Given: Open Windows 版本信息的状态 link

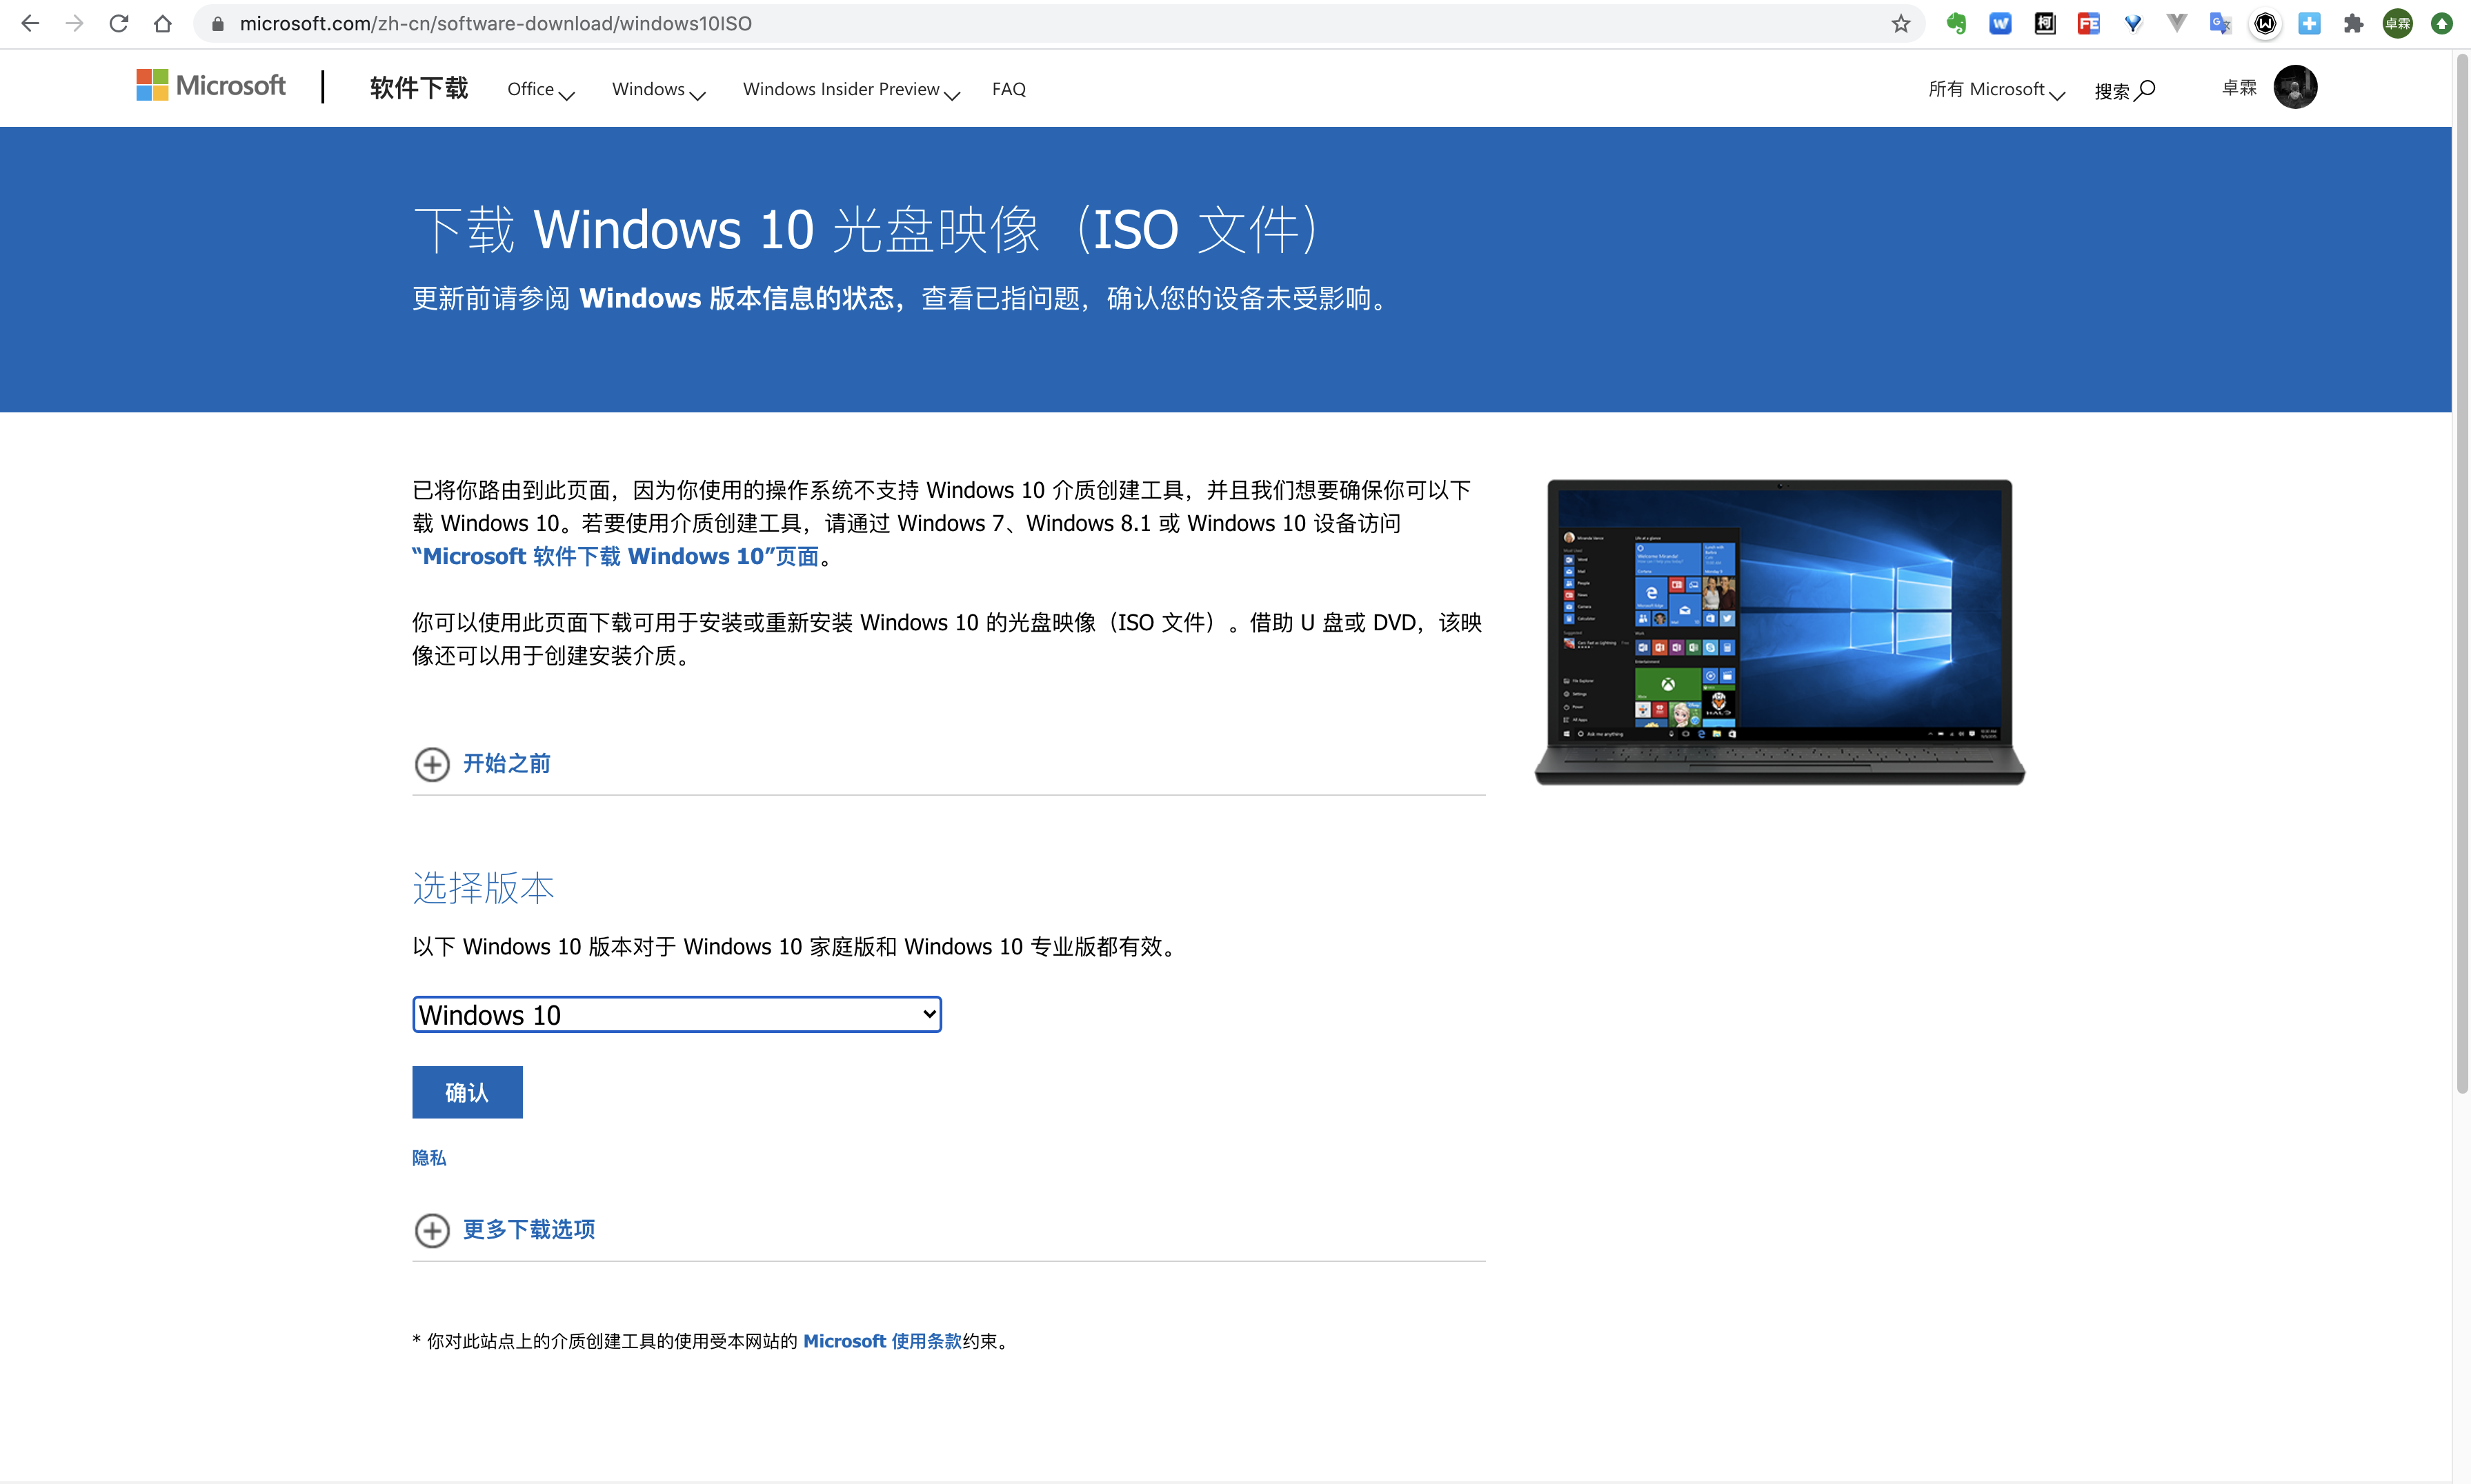Looking at the screenshot, I should (736, 298).
